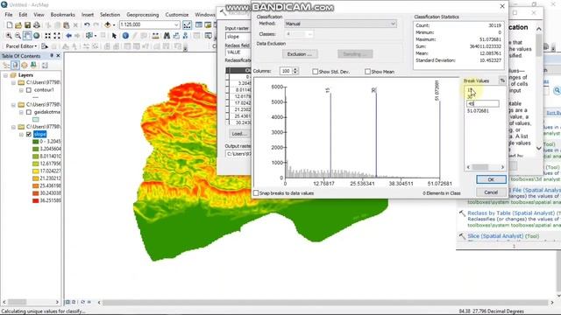The height and width of the screenshot is (315, 561).
Task: Open the Insert menu
Action: click(x=88, y=15)
